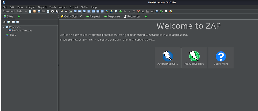Open Session Properties from the toolbar
Image resolution: width=258 pixels, height=111 pixels.
[48, 12]
